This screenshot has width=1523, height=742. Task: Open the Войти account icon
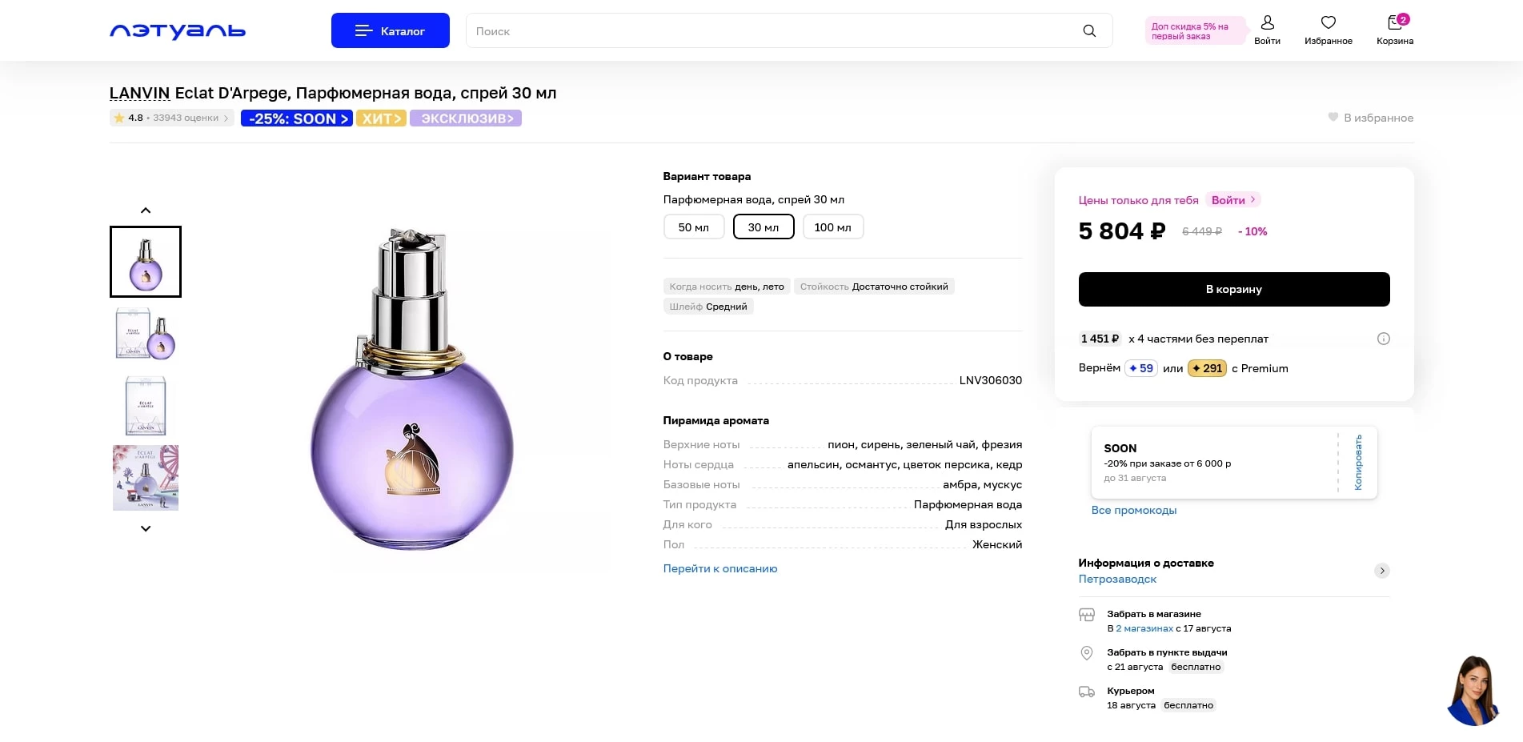[1267, 24]
